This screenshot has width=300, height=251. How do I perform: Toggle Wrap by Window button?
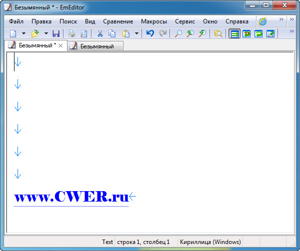pyautogui.click(x=258, y=34)
